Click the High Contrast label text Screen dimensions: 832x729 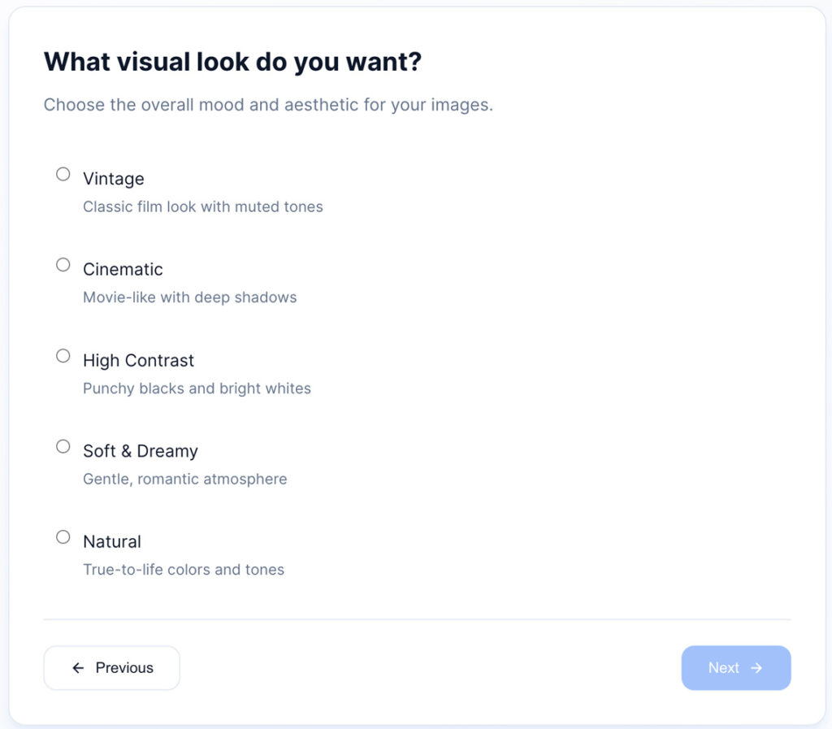[139, 361]
